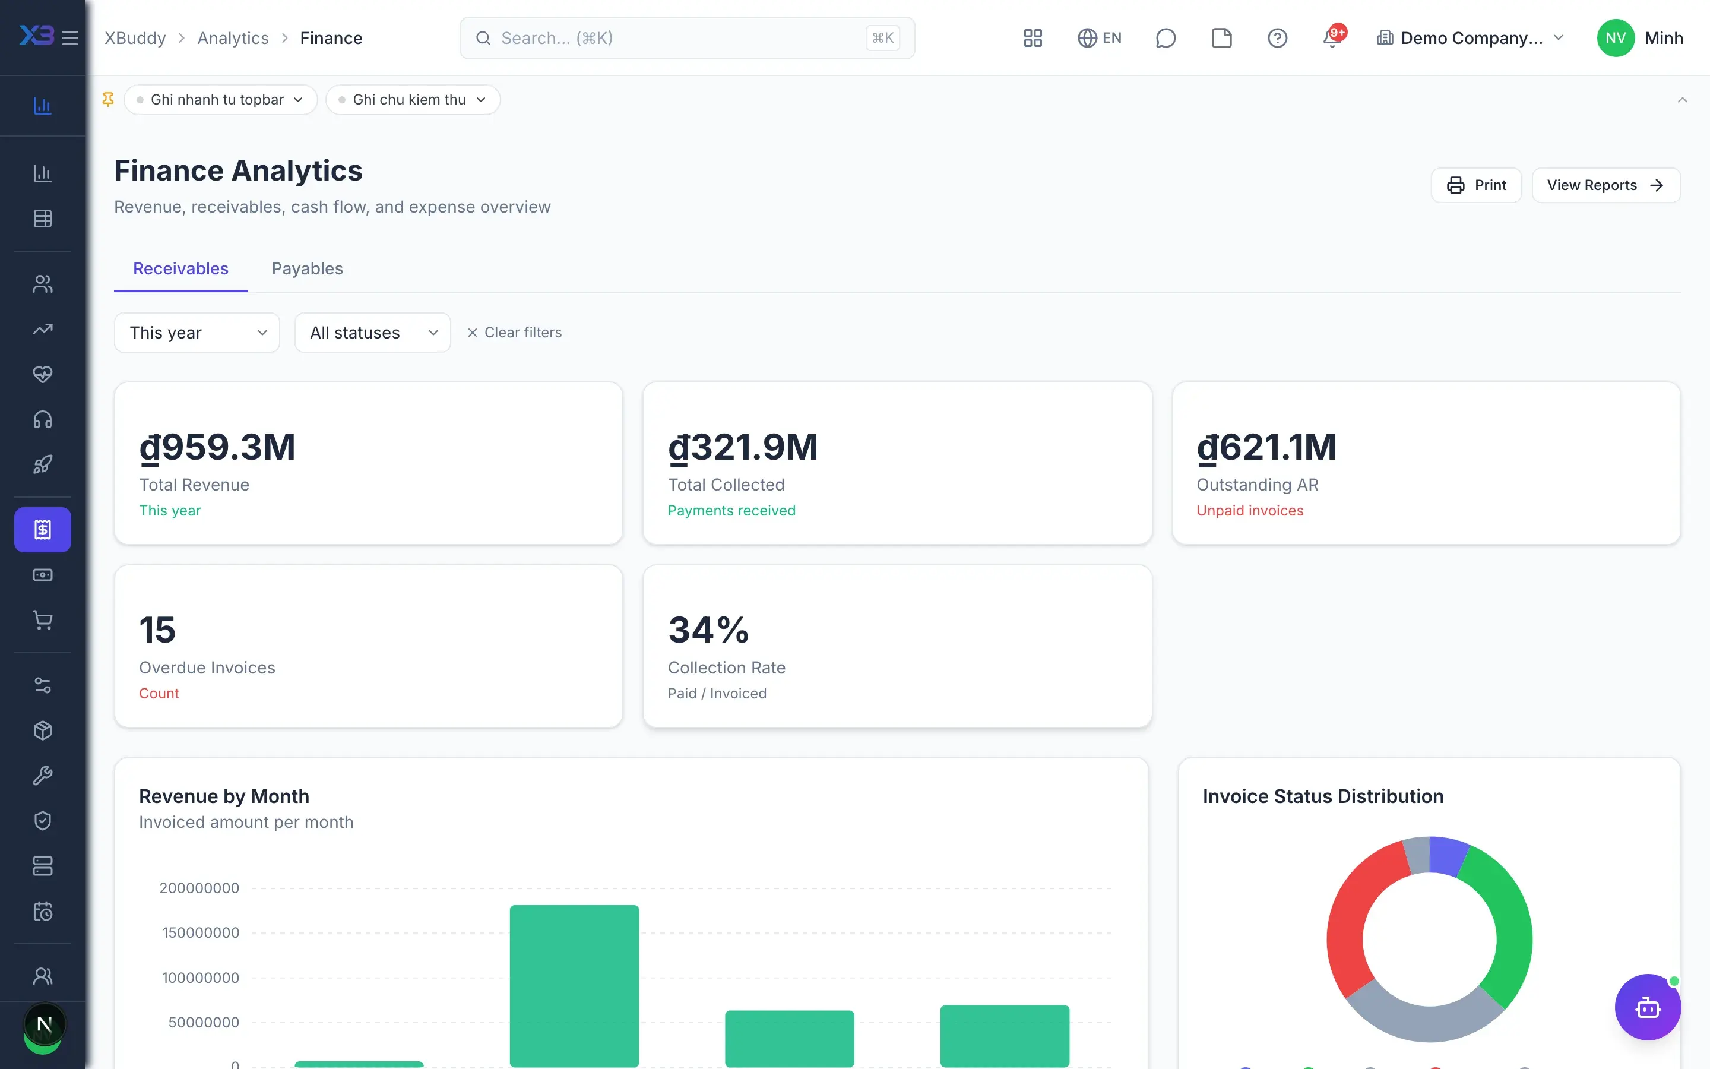Click the shopping cart sidebar icon
The height and width of the screenshot is (1069, 1710).
42,620
